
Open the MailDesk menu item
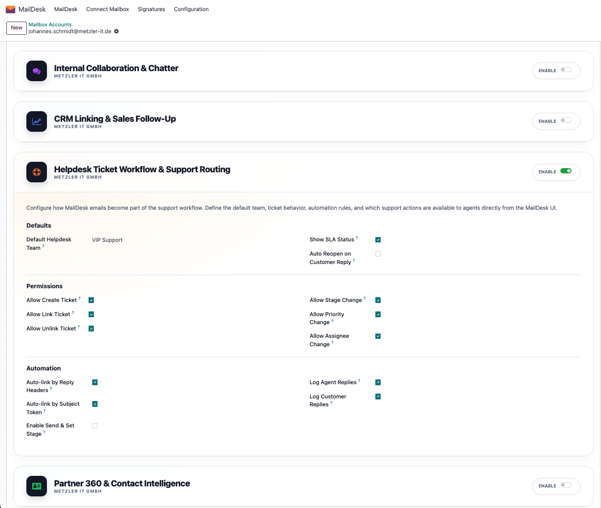(65, 9)
